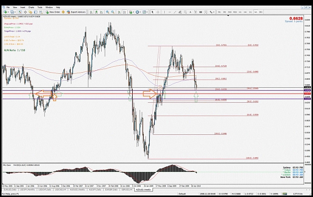Set timeframe to H1

240,12
